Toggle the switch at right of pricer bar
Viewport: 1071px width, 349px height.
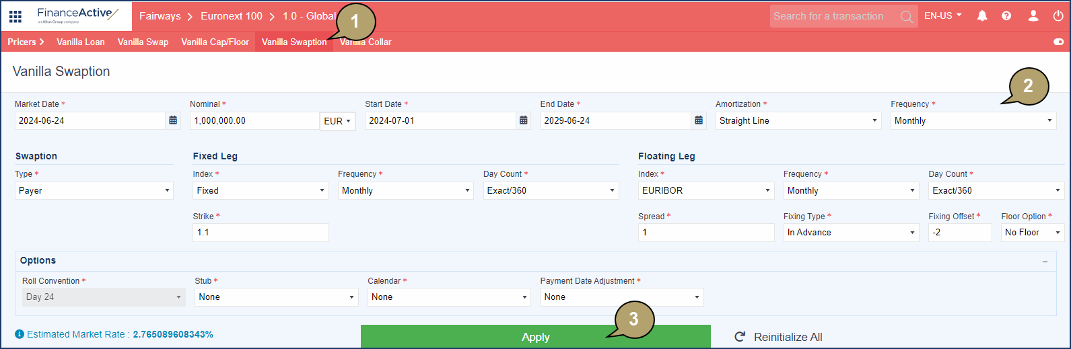(1058, 42)
